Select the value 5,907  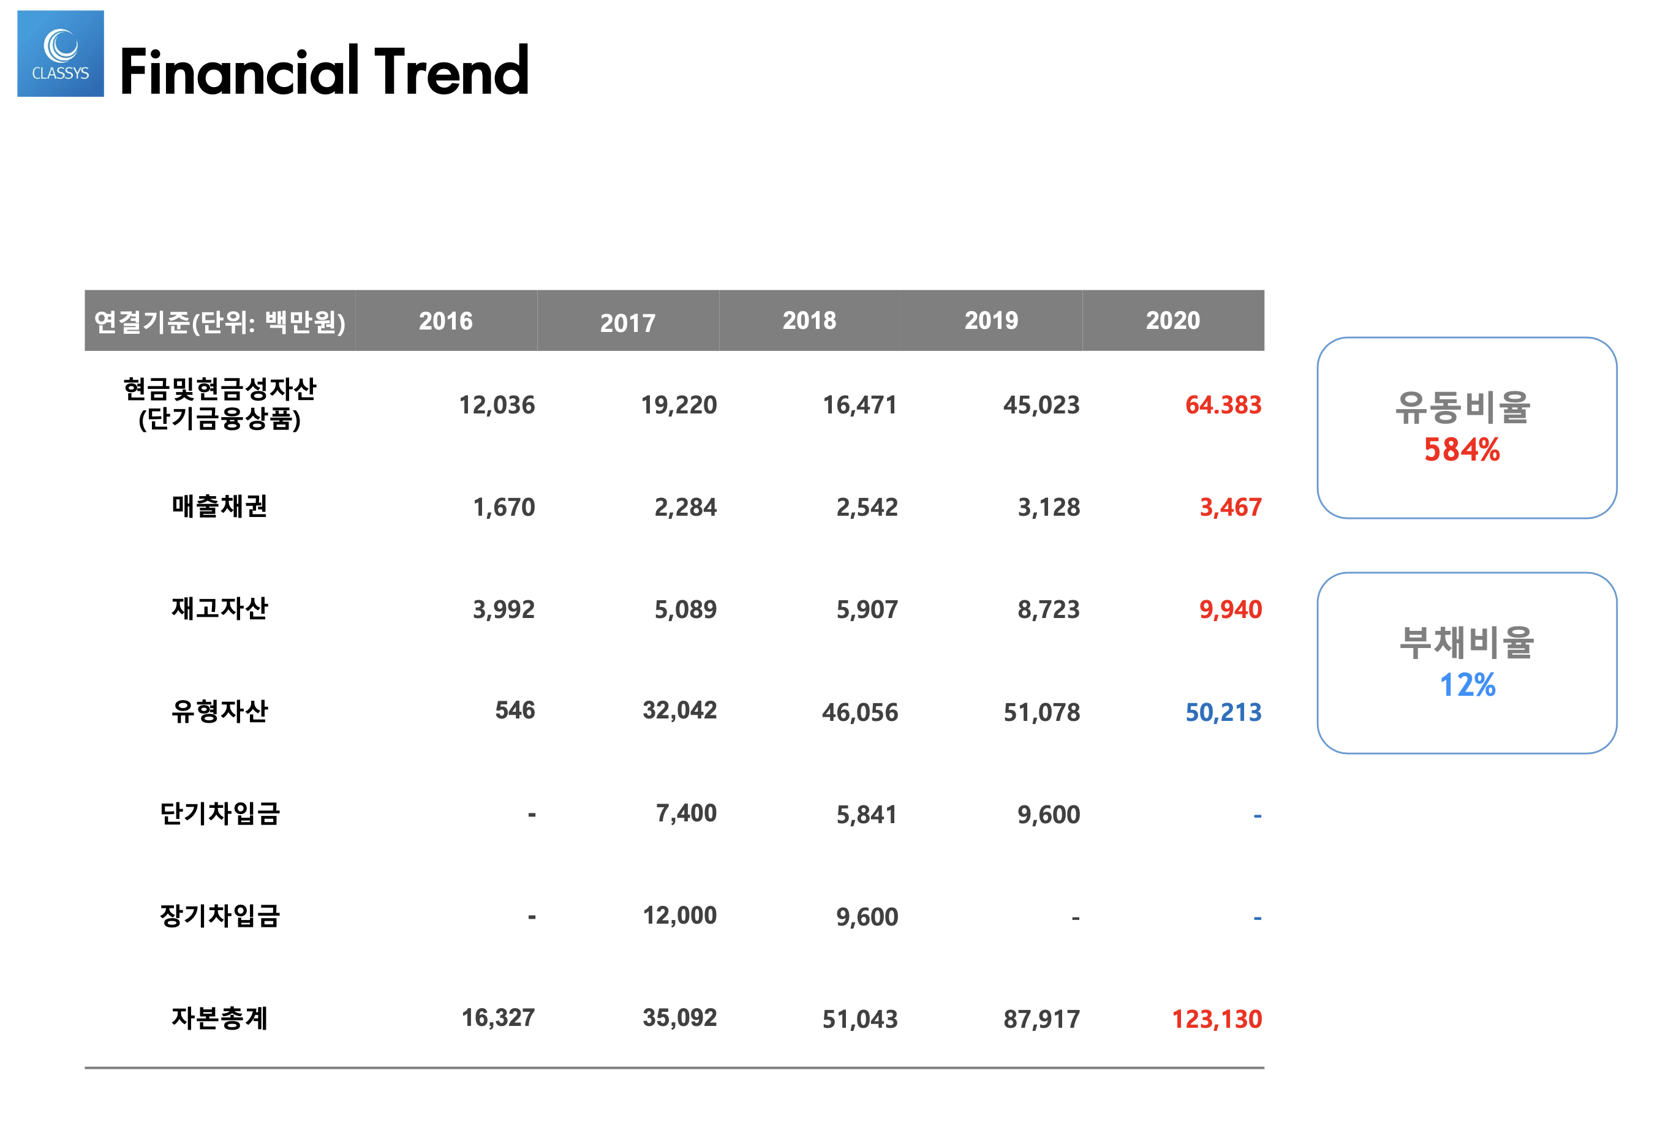tap(867, 609)
